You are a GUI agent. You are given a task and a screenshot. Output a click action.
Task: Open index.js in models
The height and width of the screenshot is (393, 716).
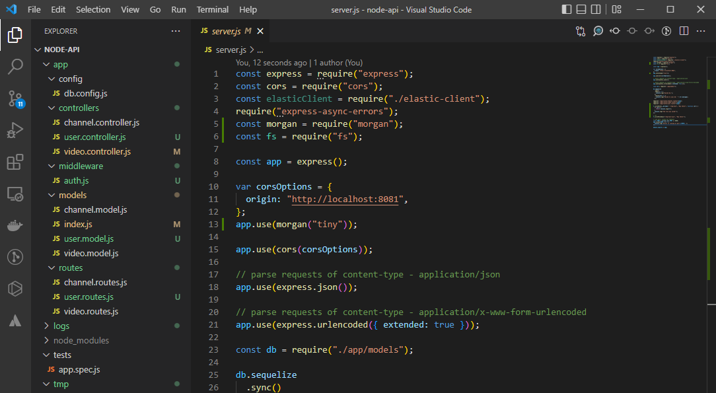click(78, 224)
